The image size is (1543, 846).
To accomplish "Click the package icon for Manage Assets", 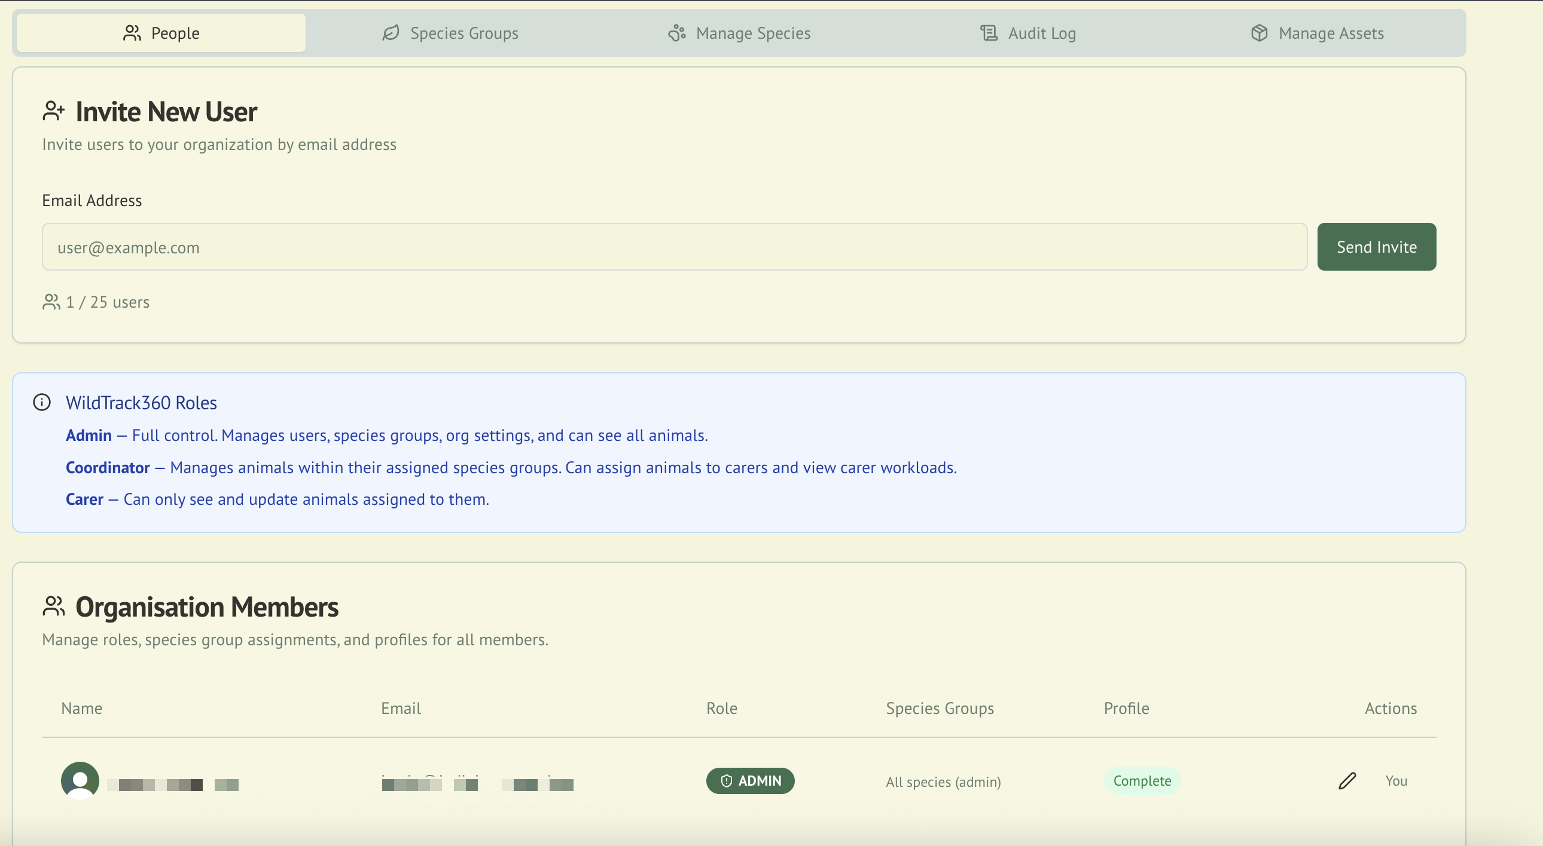I will pos(1260,33).
